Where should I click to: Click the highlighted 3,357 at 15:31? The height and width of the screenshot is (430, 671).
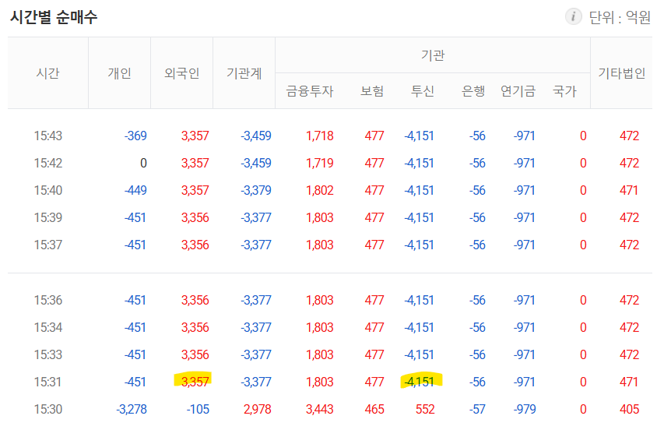coord(195,382)
